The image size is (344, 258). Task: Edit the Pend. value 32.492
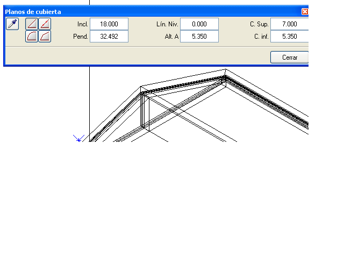tap(109, 37)
